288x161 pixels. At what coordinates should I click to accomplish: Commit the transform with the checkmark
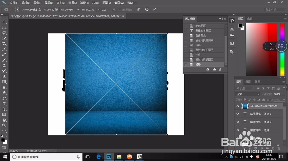click(x=154, y=9)
